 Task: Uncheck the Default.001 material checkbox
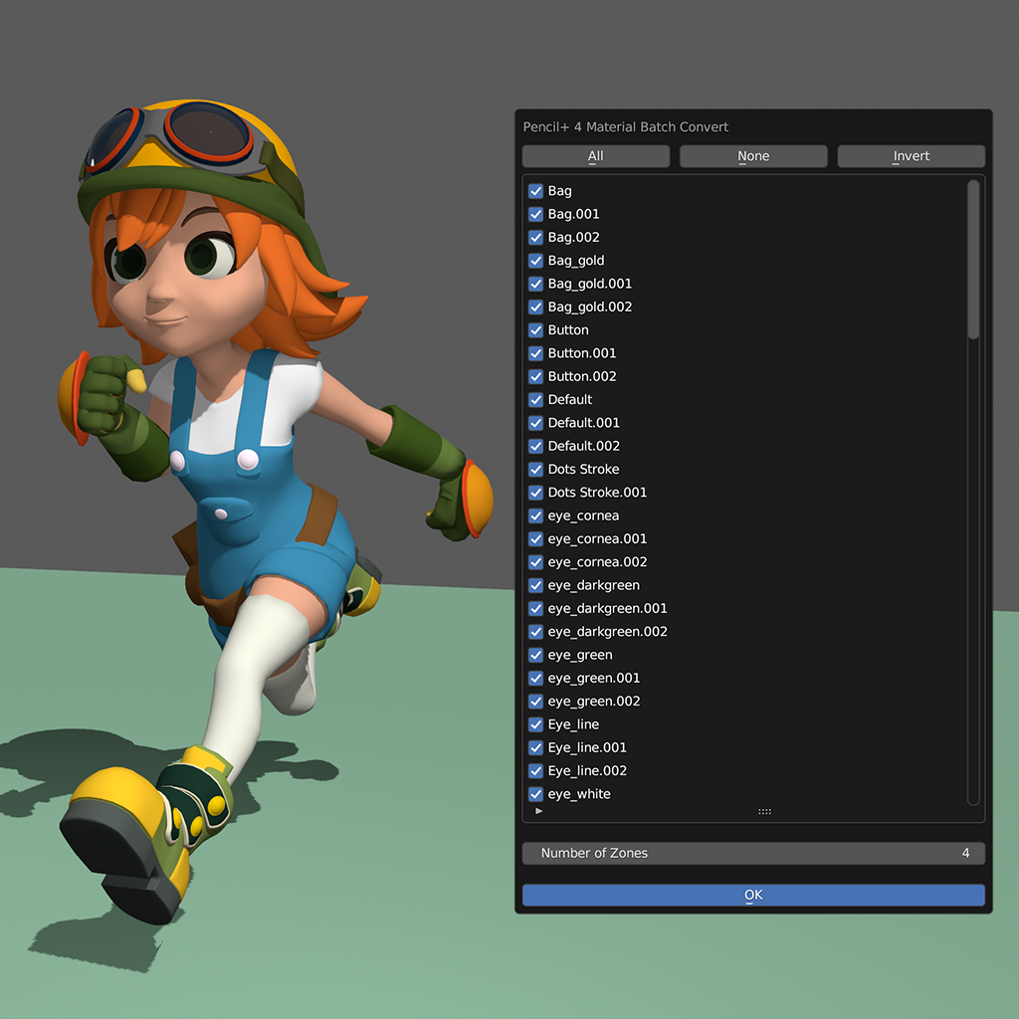[x=535, y=423]
